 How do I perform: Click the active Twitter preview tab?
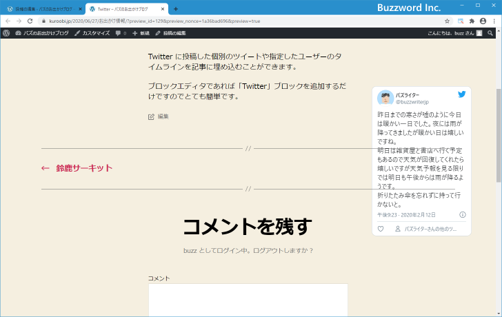point(127,9)
